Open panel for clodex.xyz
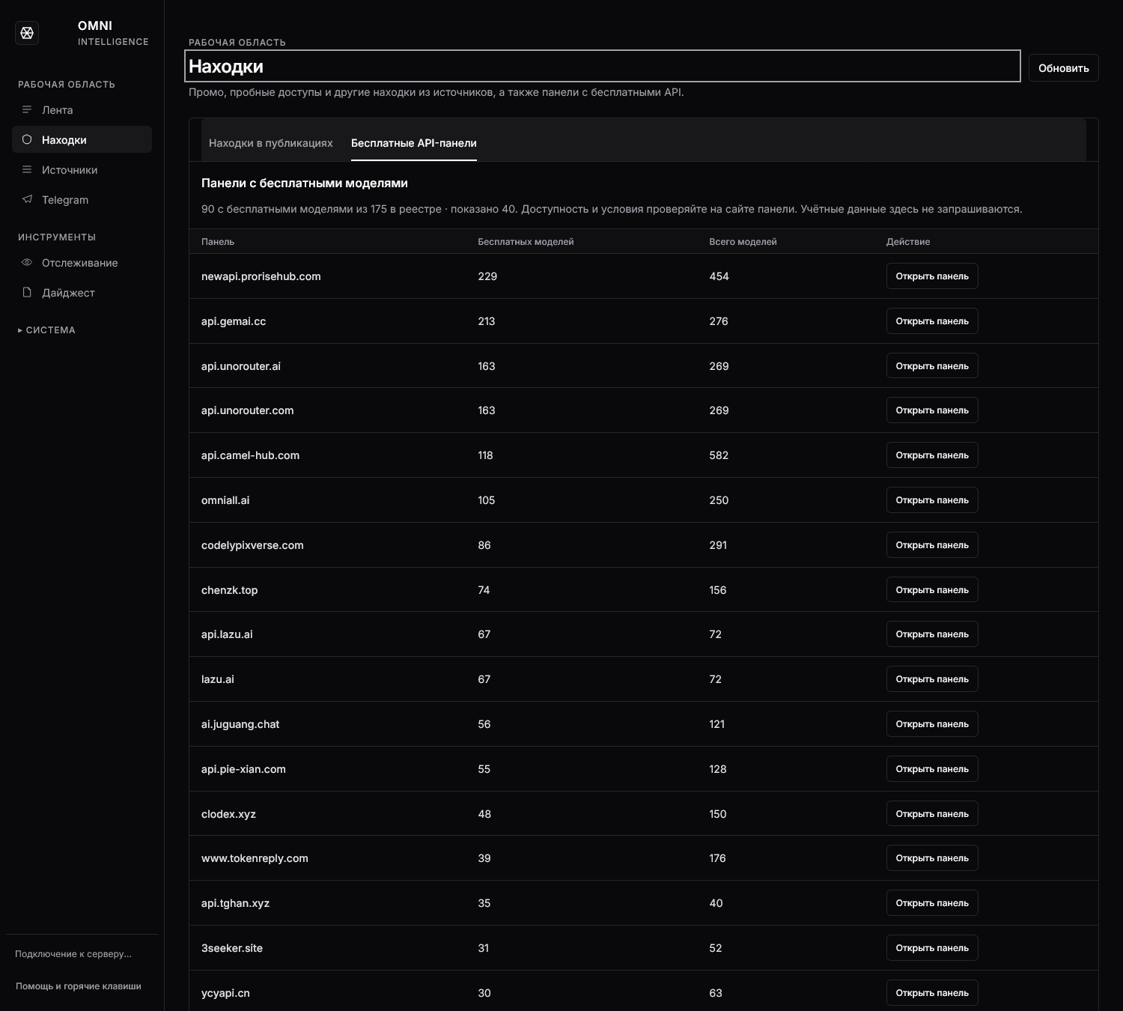This screenshot has width=1123, height=1011. coord(932,814)
